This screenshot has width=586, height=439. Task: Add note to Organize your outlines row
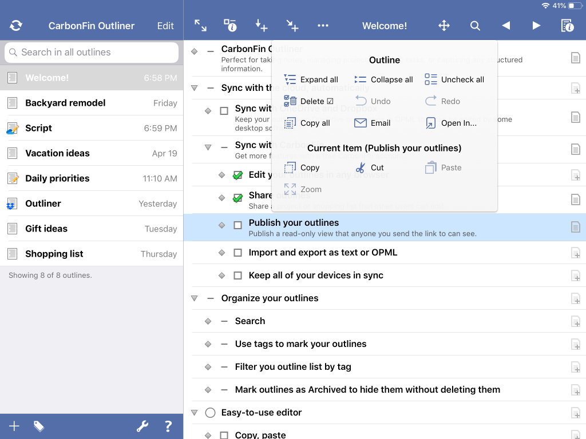click(x=576, y=298)
